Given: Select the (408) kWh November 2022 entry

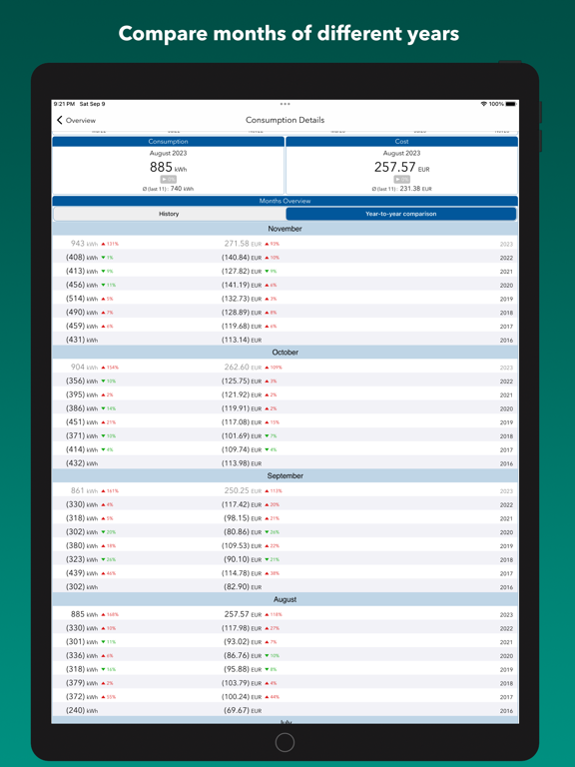Looking at the screenshot, I should point(82,258).
